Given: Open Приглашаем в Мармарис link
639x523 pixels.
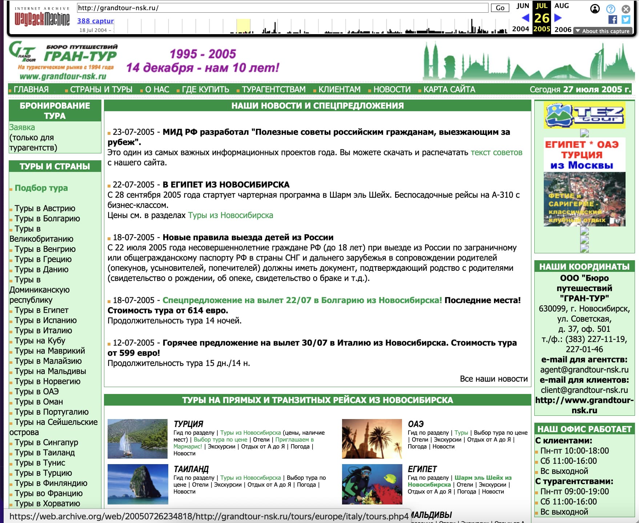Looking at the screenshot, I should tap(244, 443).
